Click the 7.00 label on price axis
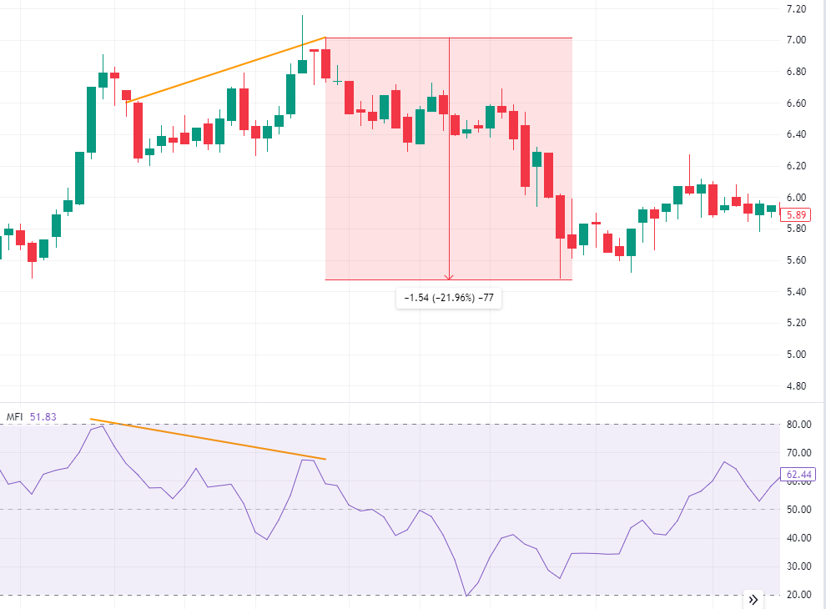Image resolution: width=826 pixels, height=609 pixels. 795,40
